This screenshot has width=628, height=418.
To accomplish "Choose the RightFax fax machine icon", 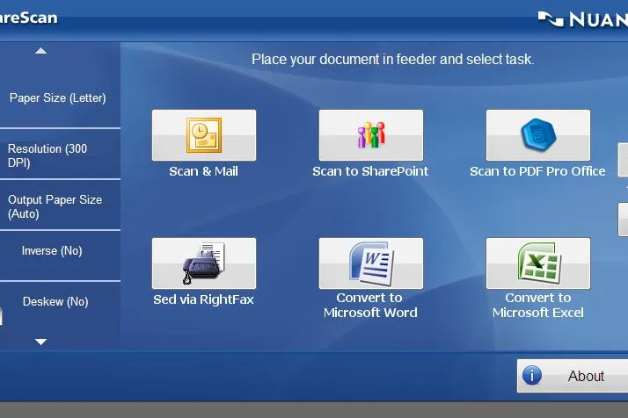I will tap(204, 263).
